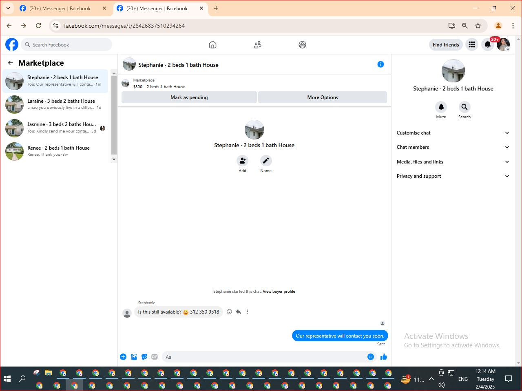The height and width of the screenshot is (391, 522).
Task: Close the second Messenger tab
Action: [x=201, y=9]
